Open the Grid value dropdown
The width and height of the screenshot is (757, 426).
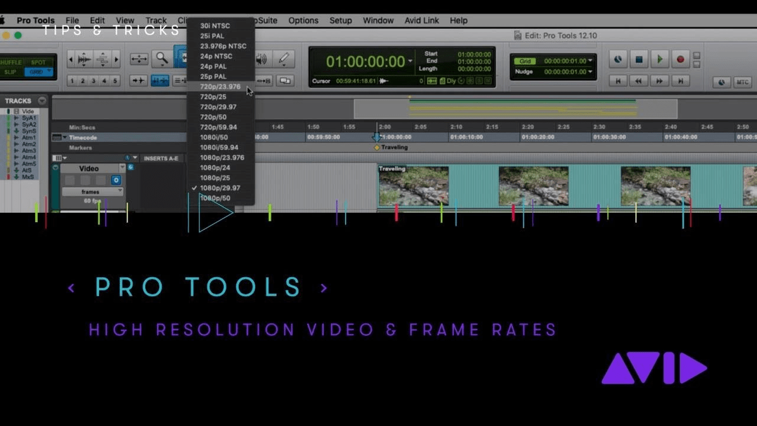point(590,61)
